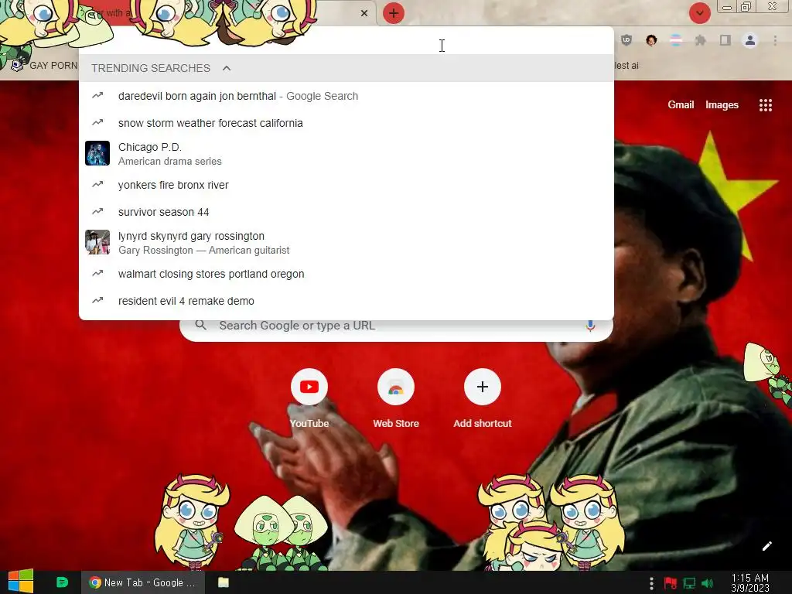
Task: Open the green chat app in the taskbar
Action: [62, 582]
